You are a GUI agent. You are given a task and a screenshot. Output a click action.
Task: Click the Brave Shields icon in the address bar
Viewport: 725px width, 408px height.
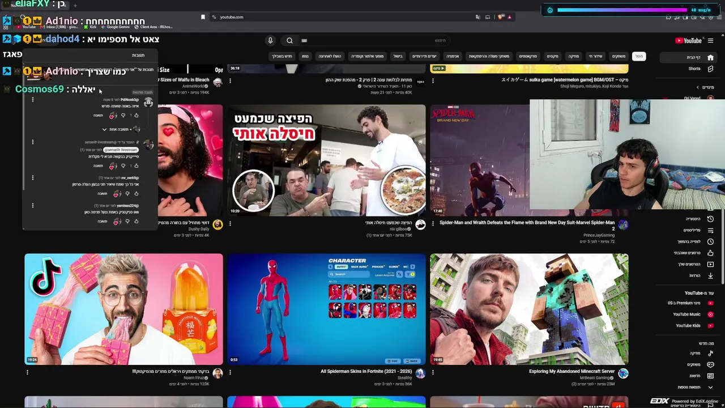500,17
